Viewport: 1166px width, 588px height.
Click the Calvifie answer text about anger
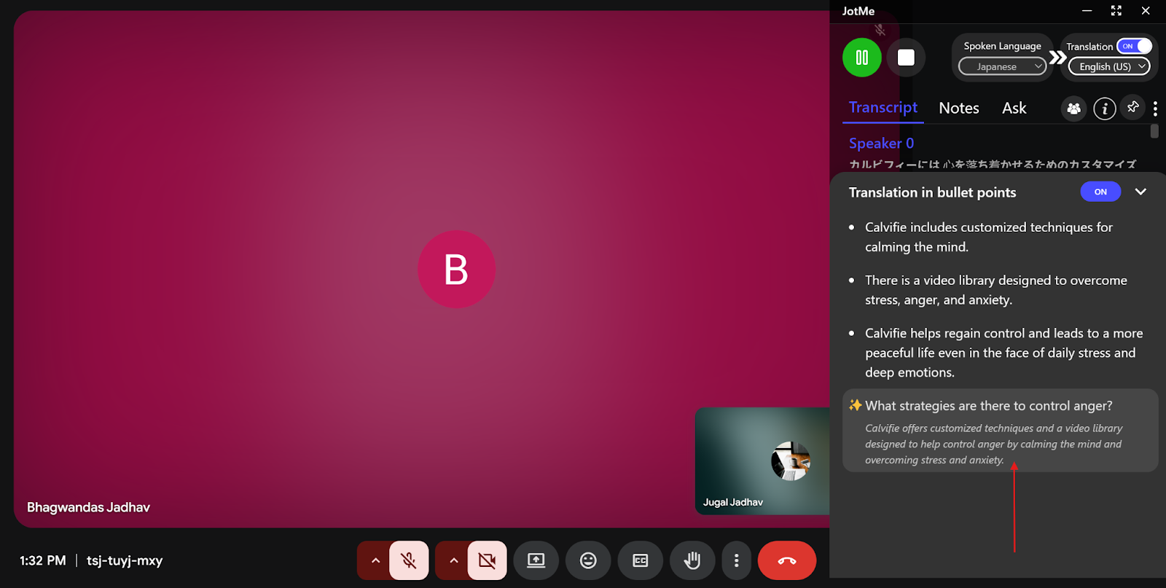(993, 444)
